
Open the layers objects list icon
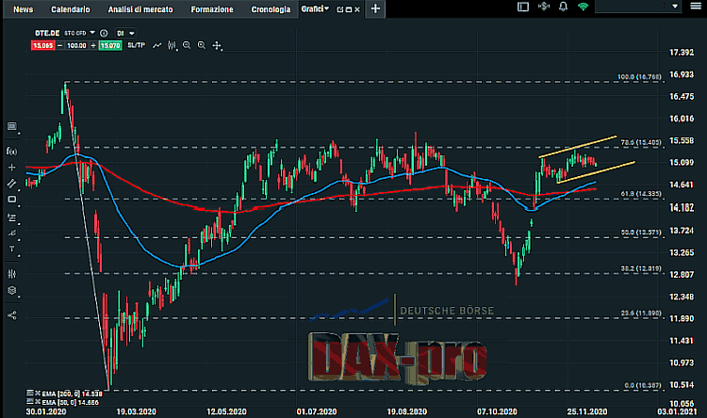(12, 291)
